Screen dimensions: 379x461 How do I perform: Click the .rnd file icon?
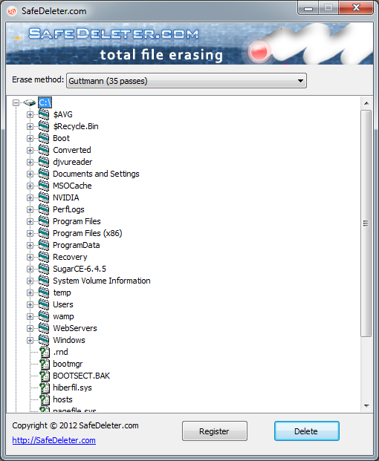point(45,352)
